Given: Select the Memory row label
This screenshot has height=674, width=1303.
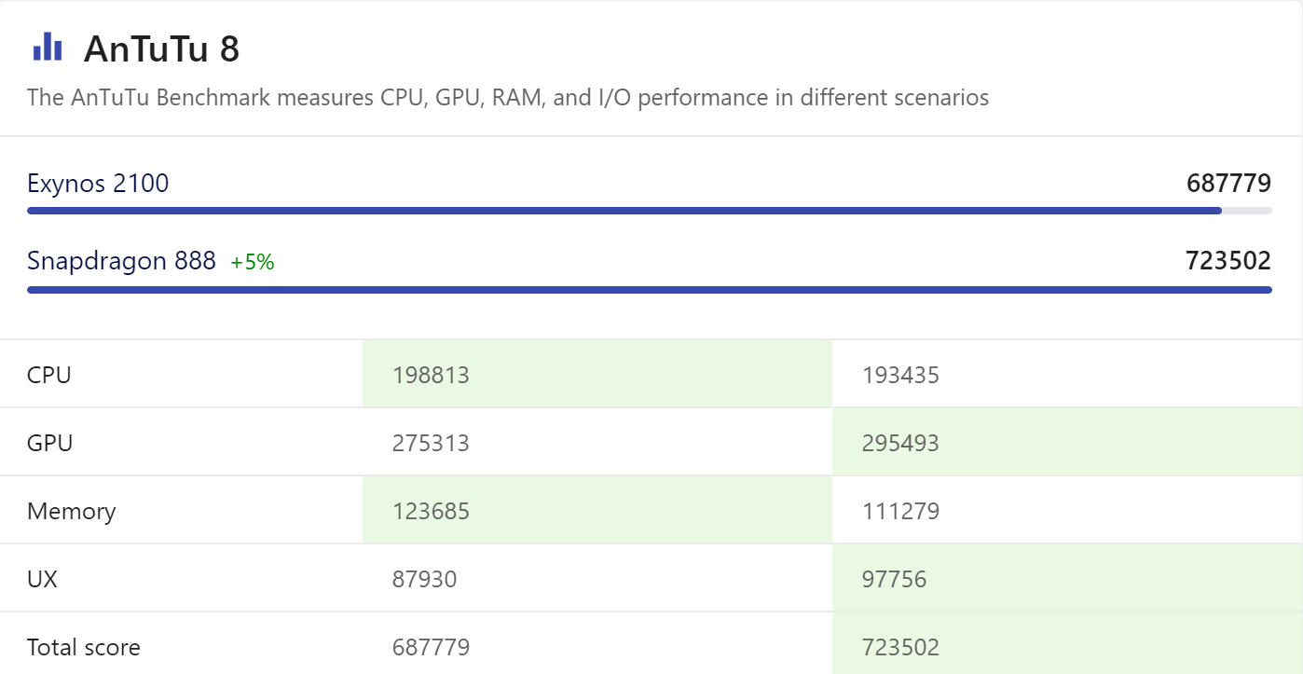Looking at the screenshot, I should [72, 511].
